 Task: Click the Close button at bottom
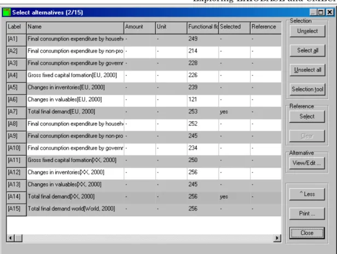[x=307, y=233]
